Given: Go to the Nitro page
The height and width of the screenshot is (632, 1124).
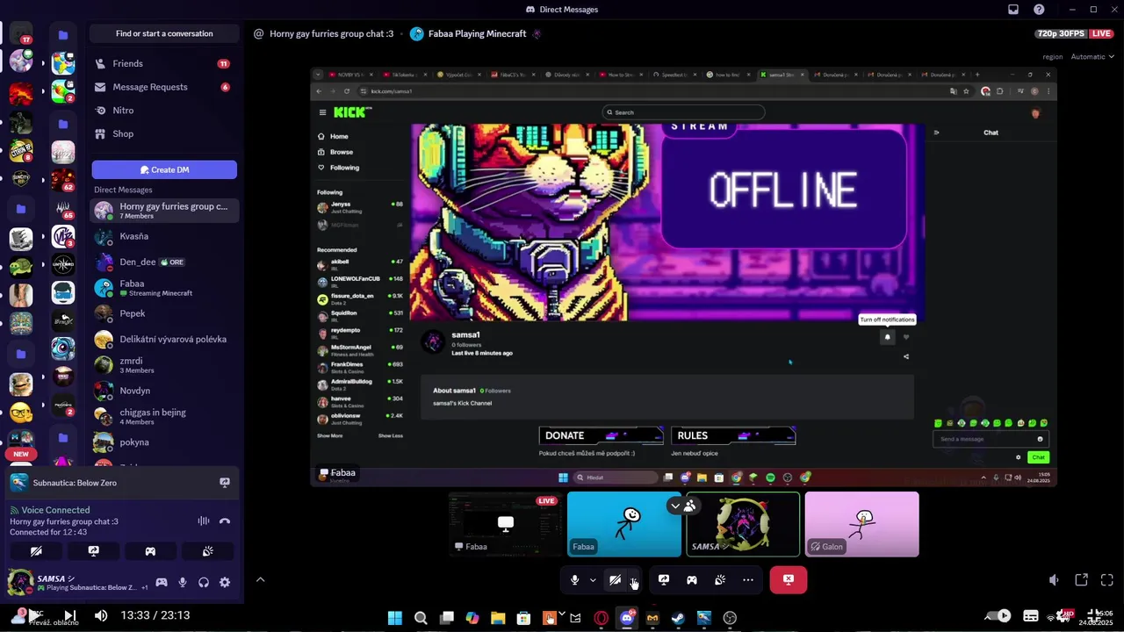Looking at the screenshot, I should click(164, 111).
